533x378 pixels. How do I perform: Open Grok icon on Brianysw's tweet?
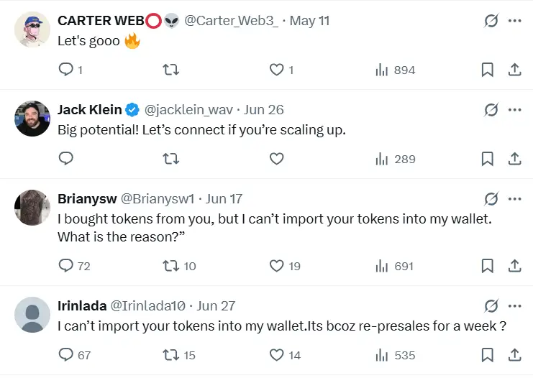pos(491,199)
